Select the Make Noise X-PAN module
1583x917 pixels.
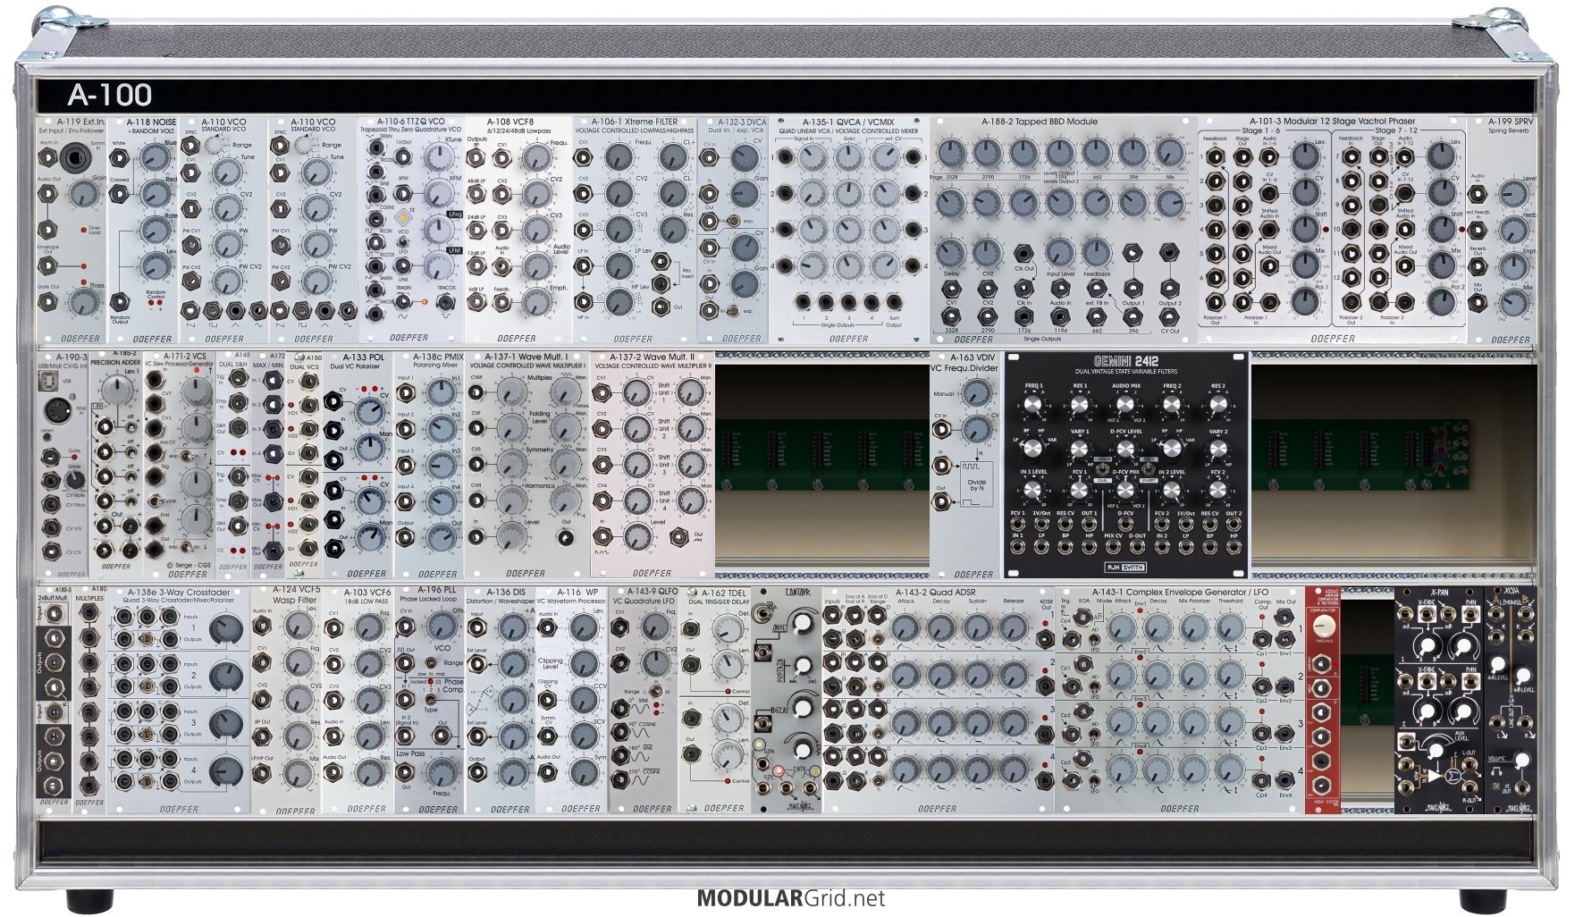pos(1439,700)
